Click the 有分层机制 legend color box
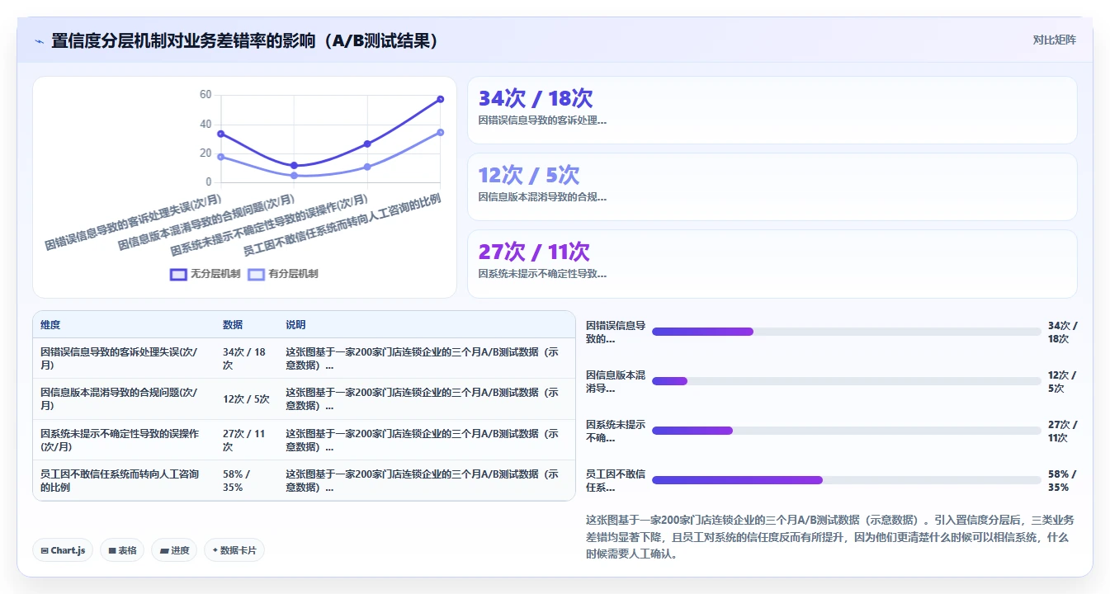The height and width of the screenshot is (594, 1110). pyautogui.click(x=257, y=275)
